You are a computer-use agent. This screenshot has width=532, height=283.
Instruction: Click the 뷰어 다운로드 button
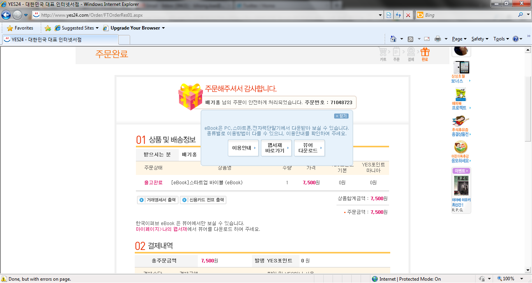coord(310,148)
